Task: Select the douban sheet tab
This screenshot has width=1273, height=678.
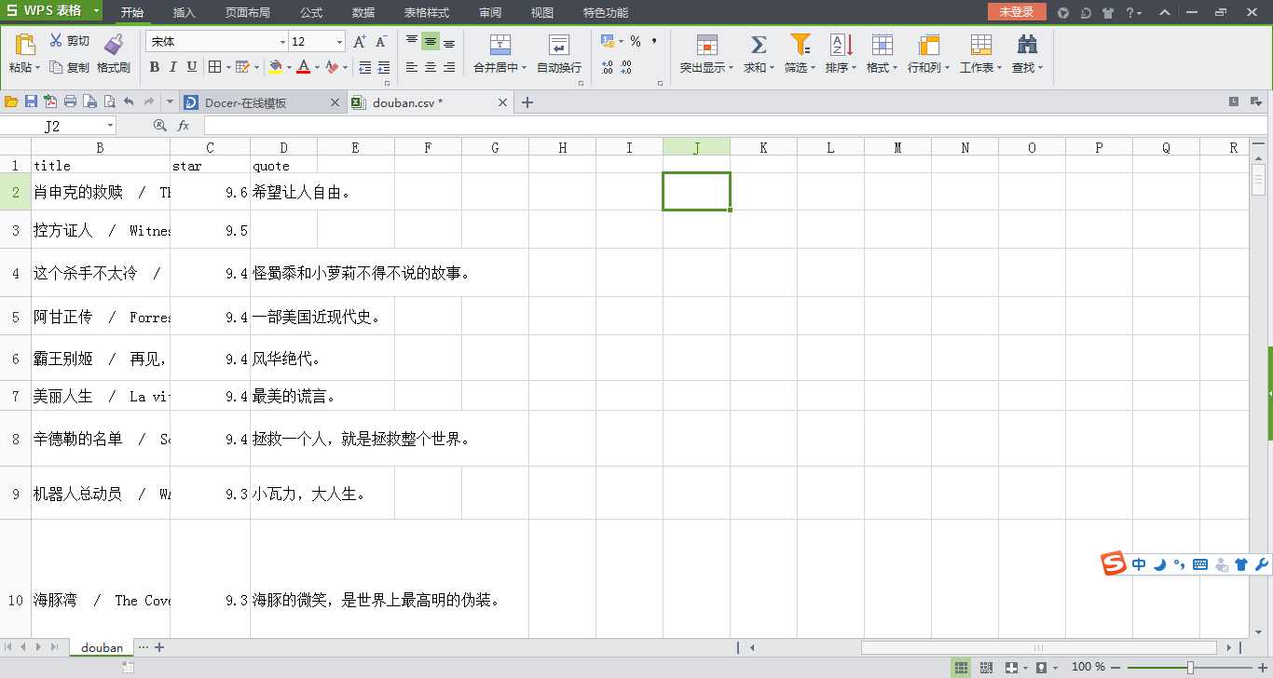Action: (x=102, y=647)
